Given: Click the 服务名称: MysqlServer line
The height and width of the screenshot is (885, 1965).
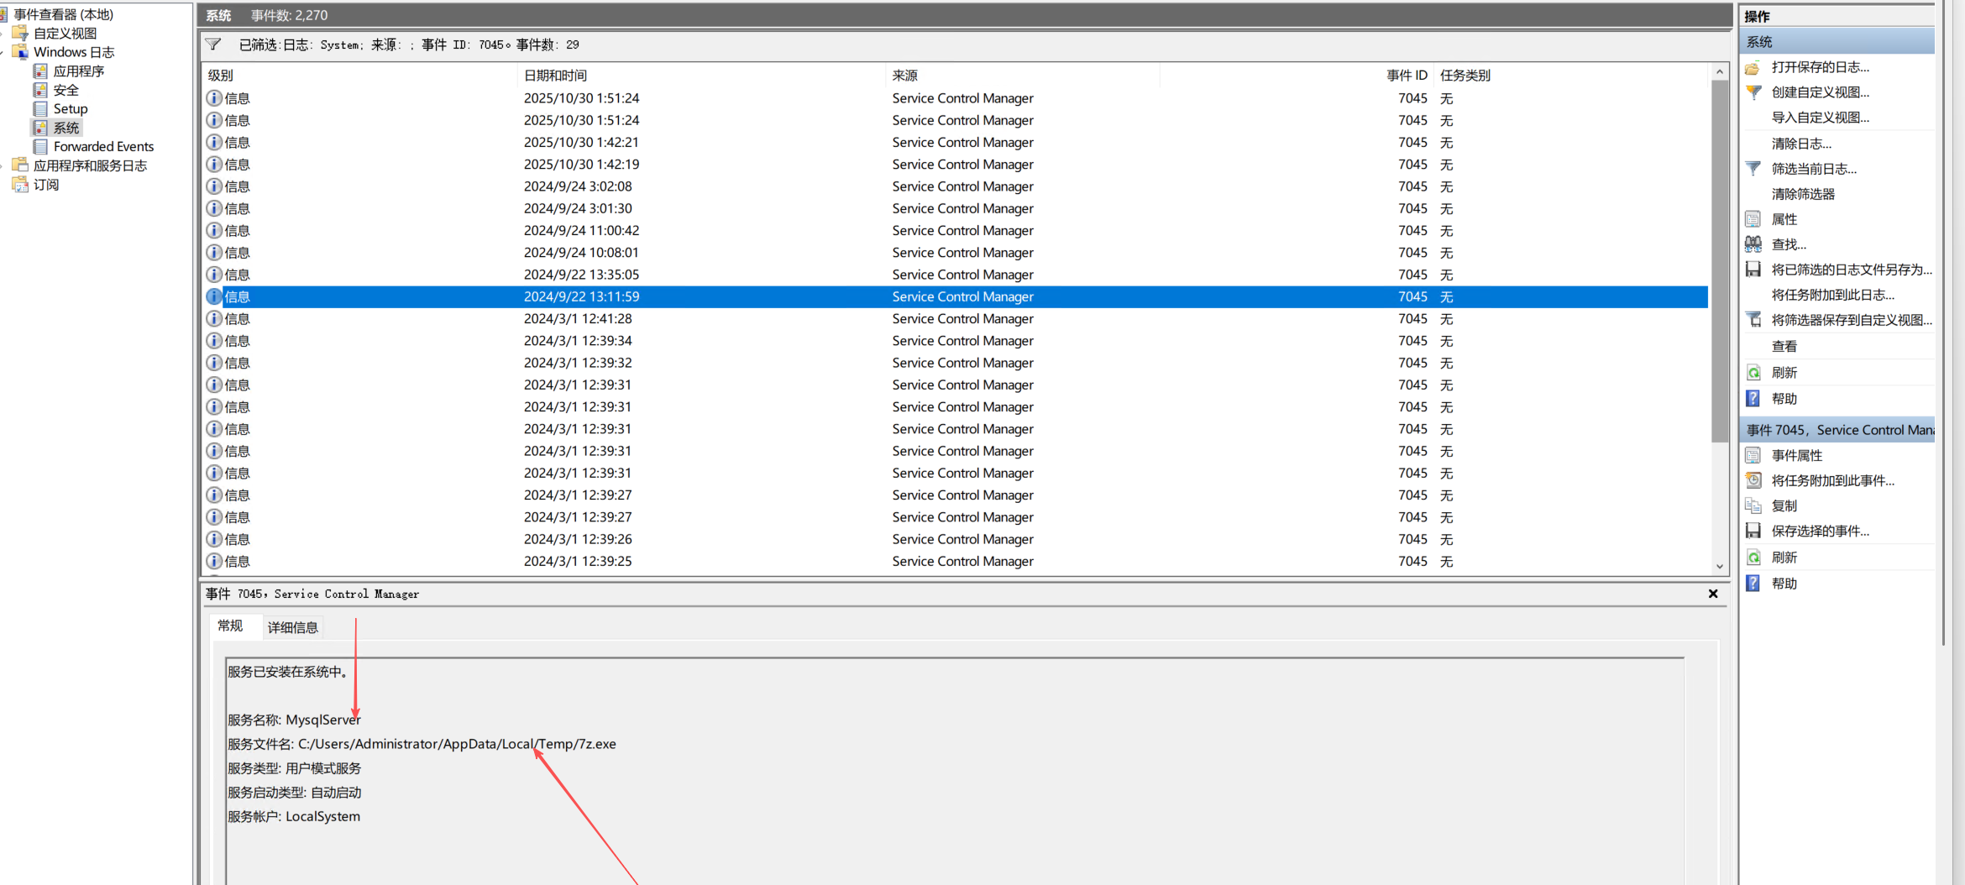Looking at the screenshot, I should click(294, 720).
